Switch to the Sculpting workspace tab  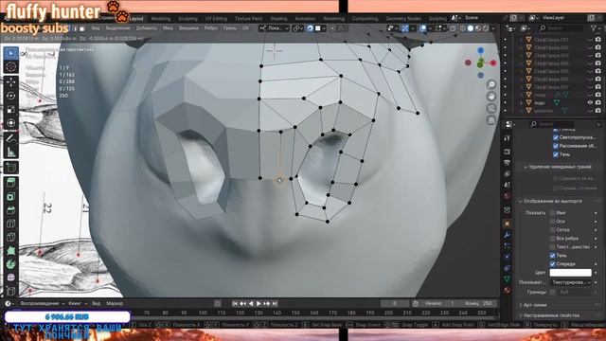click(x=187, y=19)
